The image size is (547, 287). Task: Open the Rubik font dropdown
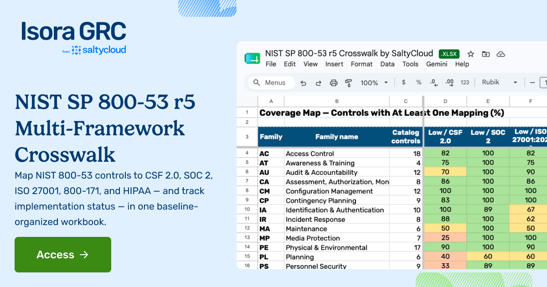pos(500,82)
